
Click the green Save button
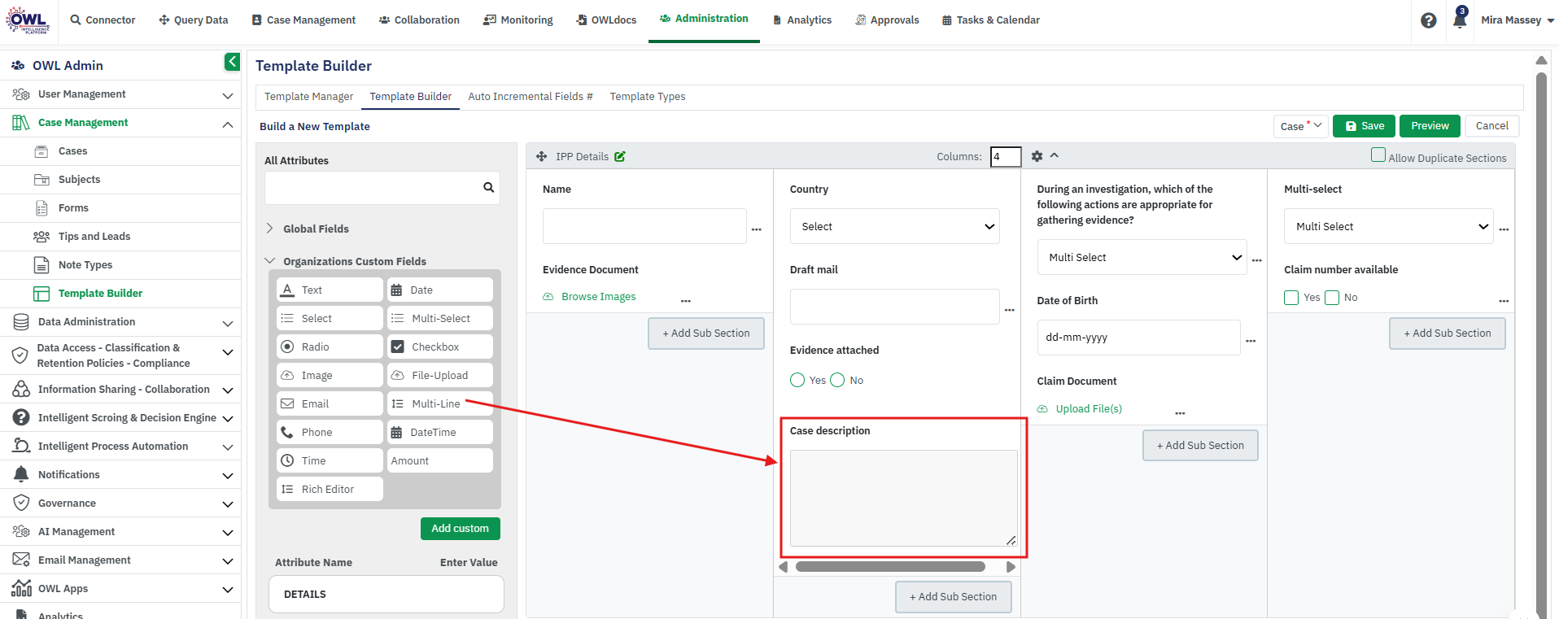point(1364,126)
